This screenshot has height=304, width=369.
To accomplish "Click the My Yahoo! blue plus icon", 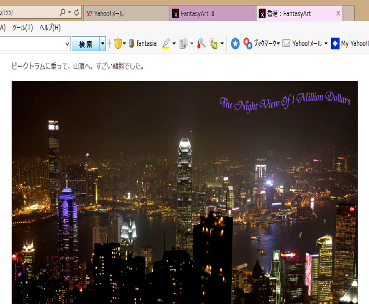I will pos(335,43).
